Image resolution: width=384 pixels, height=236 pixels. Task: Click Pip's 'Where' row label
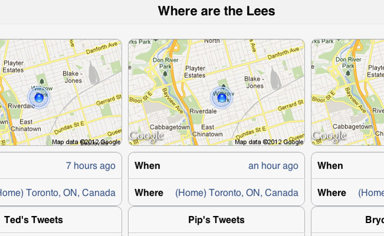coord(149,193)
